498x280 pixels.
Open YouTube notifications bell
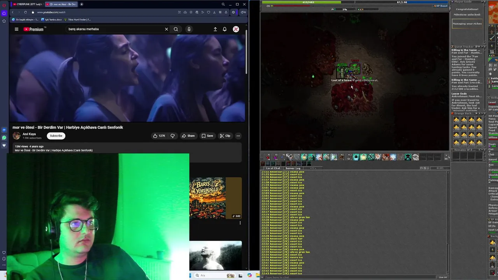tap(224, 29)
